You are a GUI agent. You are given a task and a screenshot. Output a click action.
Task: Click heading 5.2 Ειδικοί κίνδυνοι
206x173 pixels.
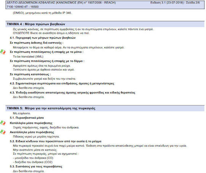[x=56, y=141]
